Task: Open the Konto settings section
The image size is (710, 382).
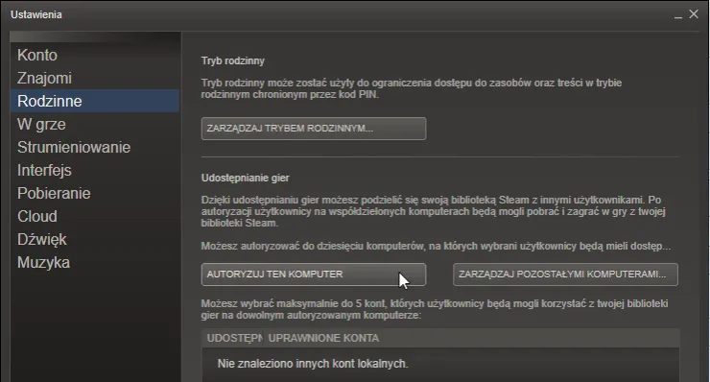Action: [94, 56]
